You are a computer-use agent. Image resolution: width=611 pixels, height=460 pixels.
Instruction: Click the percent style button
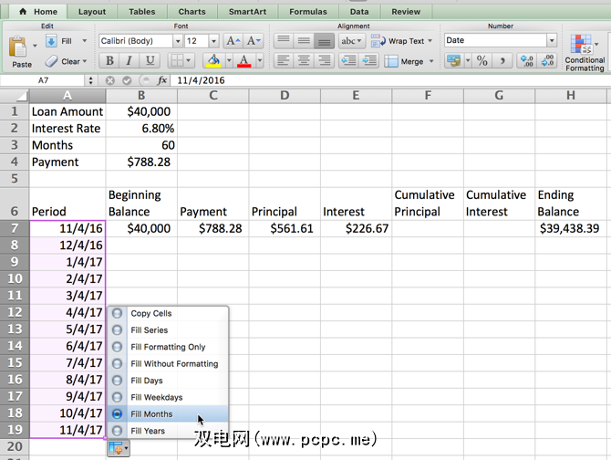tap(482, 61)
